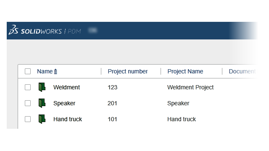
Task: Click the PDM text in header
Action: pyautogui.click(x=74, y=31)
